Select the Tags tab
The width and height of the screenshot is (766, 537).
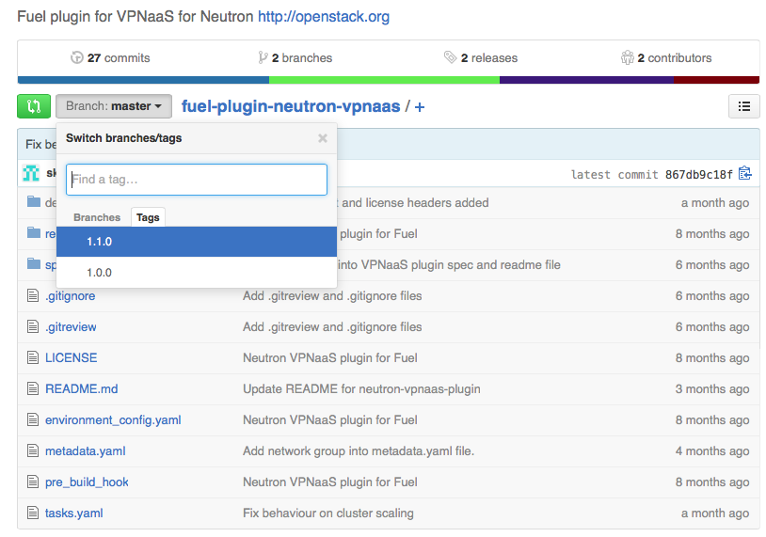[148, 217]
